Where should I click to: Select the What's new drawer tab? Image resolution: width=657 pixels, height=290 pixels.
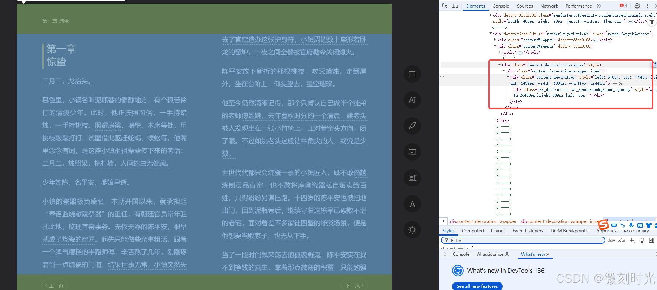point(533,254)
